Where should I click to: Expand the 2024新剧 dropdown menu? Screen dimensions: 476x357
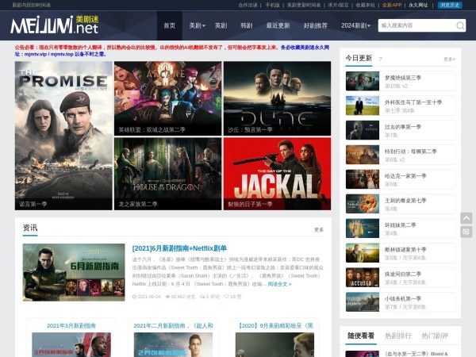click(x=355, y=25)
